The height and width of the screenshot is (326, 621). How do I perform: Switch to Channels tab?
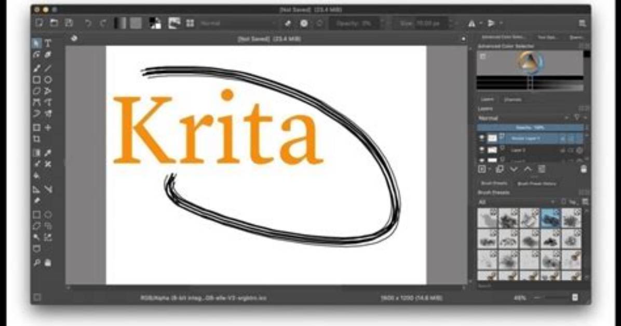click(x=513, y=100)
